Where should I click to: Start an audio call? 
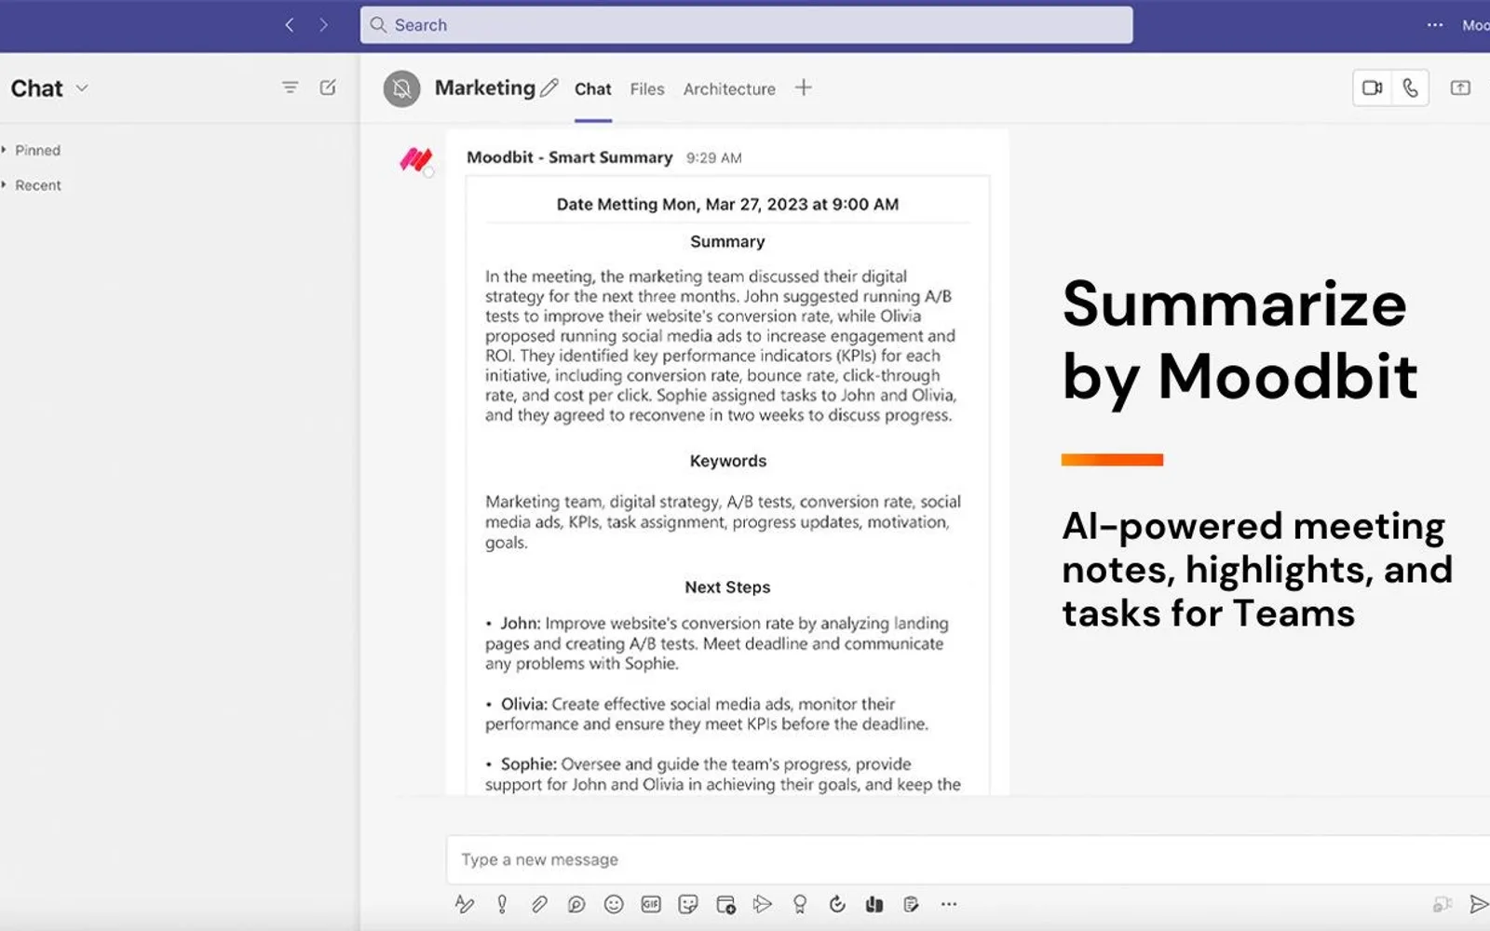point(1411,88)
